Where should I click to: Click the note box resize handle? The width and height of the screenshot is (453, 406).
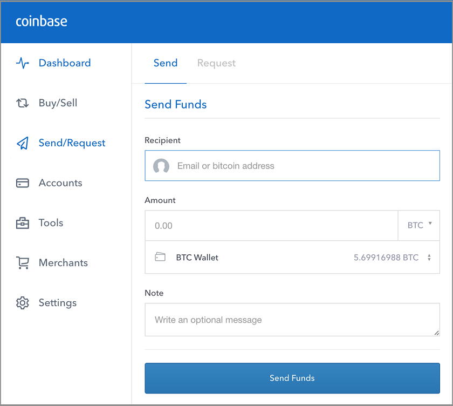click(436, 333)
